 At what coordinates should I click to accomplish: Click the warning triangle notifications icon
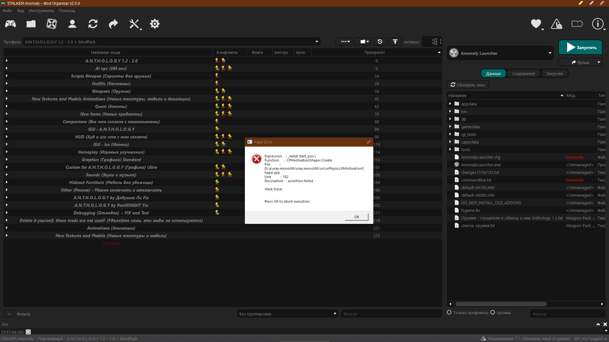pyautogui.click(x=556, y=24)
